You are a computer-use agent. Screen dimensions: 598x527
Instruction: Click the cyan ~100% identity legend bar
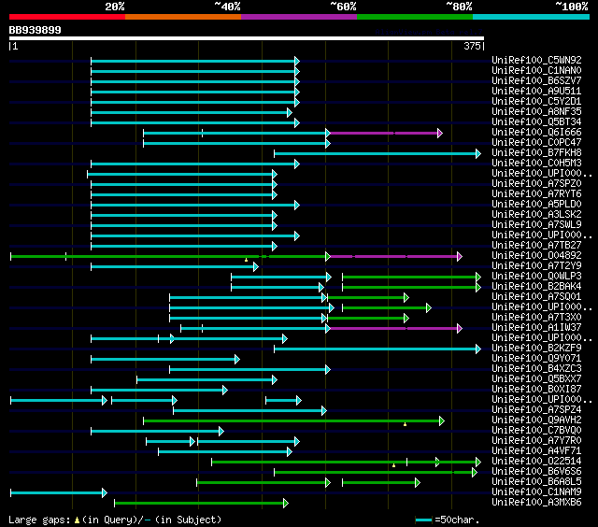[x=532, y=17]
